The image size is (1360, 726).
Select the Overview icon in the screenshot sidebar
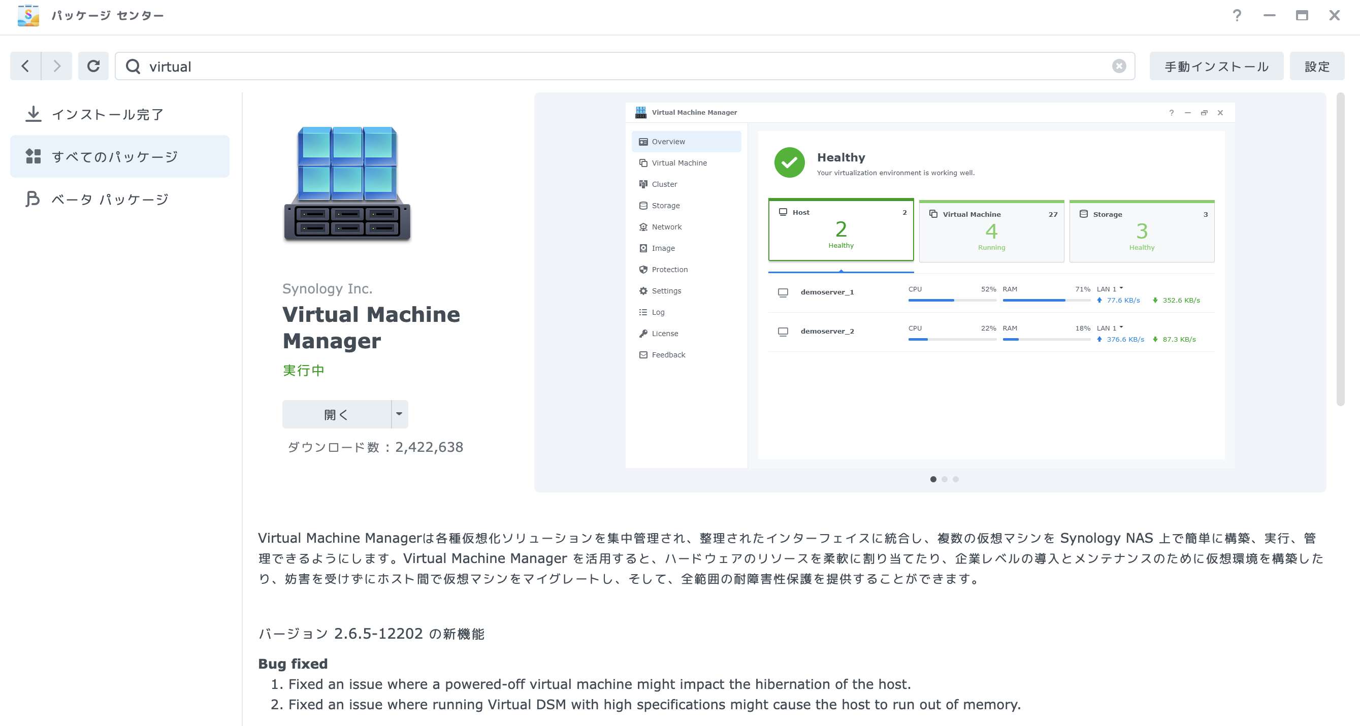pos(643,142)
